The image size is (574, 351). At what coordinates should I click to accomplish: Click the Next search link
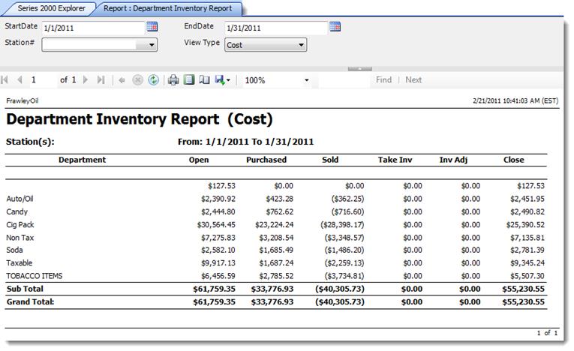coord(413,80)
